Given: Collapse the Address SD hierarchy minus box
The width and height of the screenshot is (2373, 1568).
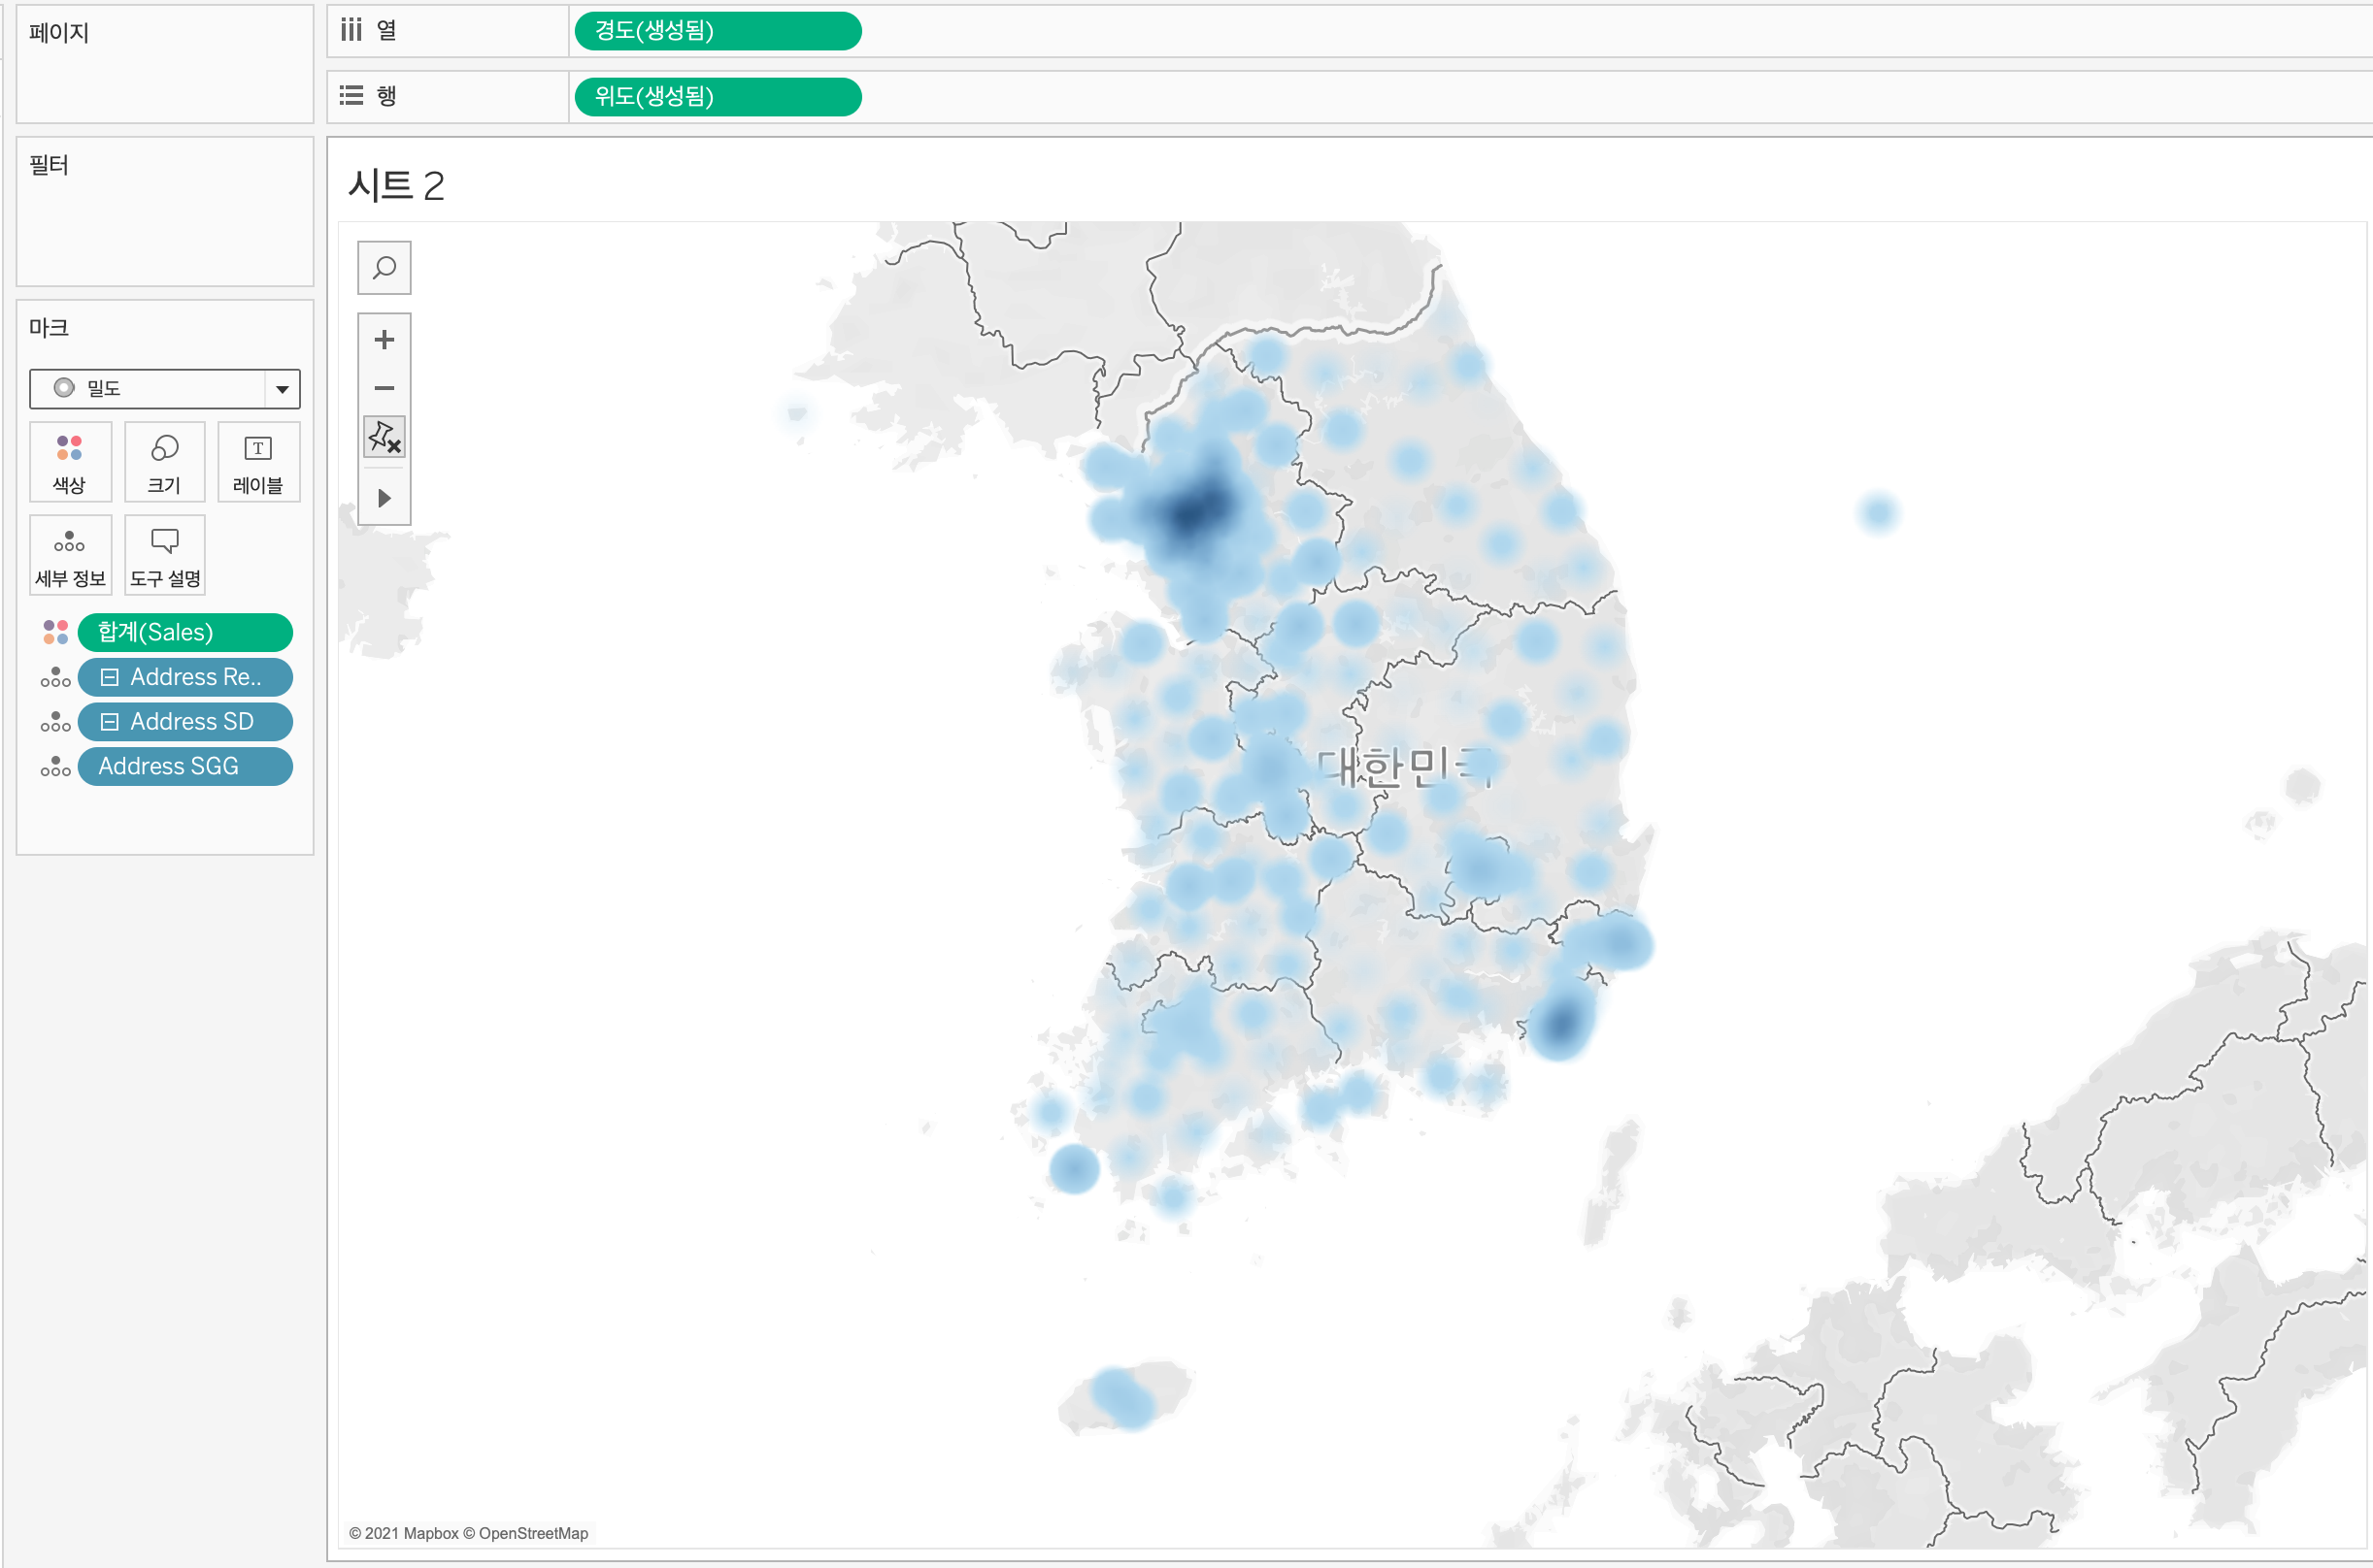Looking at the screenshot, I should click(110, 722).
